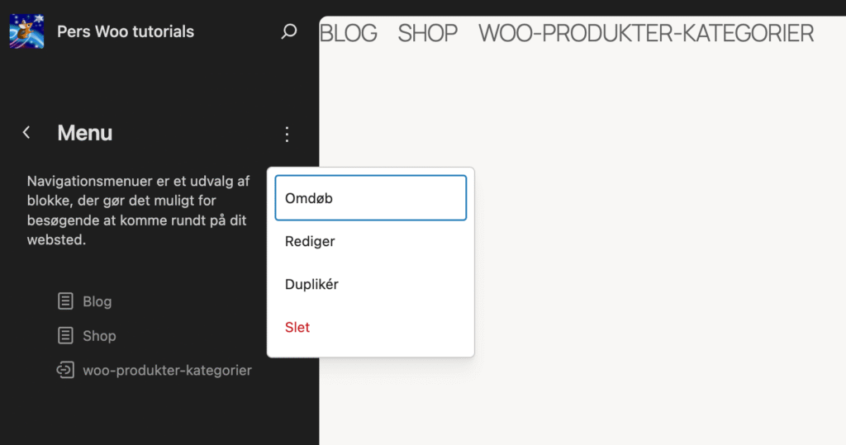Click WOO-PRODUKTER-KATEGORIER in the site preview
The image size is (846, 445).
(646, 33)
